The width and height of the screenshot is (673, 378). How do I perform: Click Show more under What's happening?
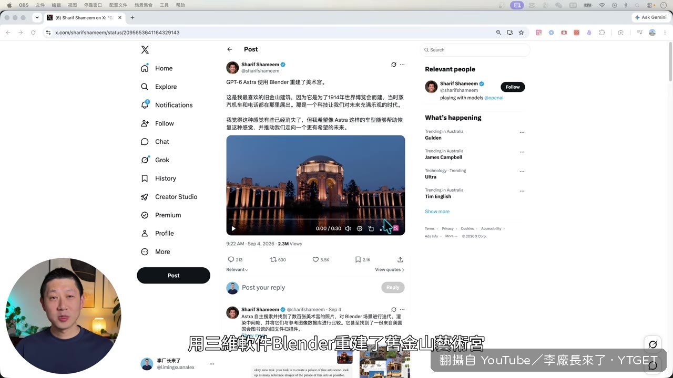(x=437, y=212)
